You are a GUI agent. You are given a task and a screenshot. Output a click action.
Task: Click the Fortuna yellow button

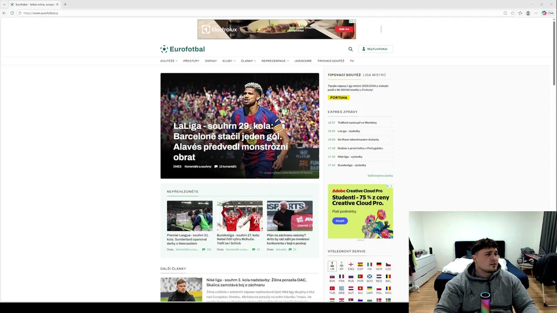[x=339, y=98]
